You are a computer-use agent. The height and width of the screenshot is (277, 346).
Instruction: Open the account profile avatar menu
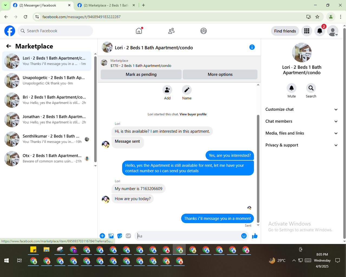333,31
